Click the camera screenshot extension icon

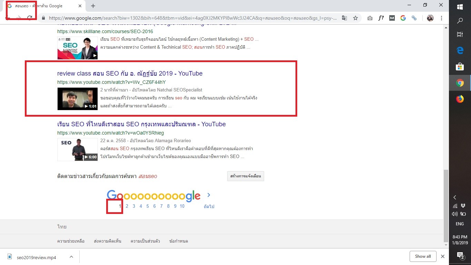tap(370, 18)
